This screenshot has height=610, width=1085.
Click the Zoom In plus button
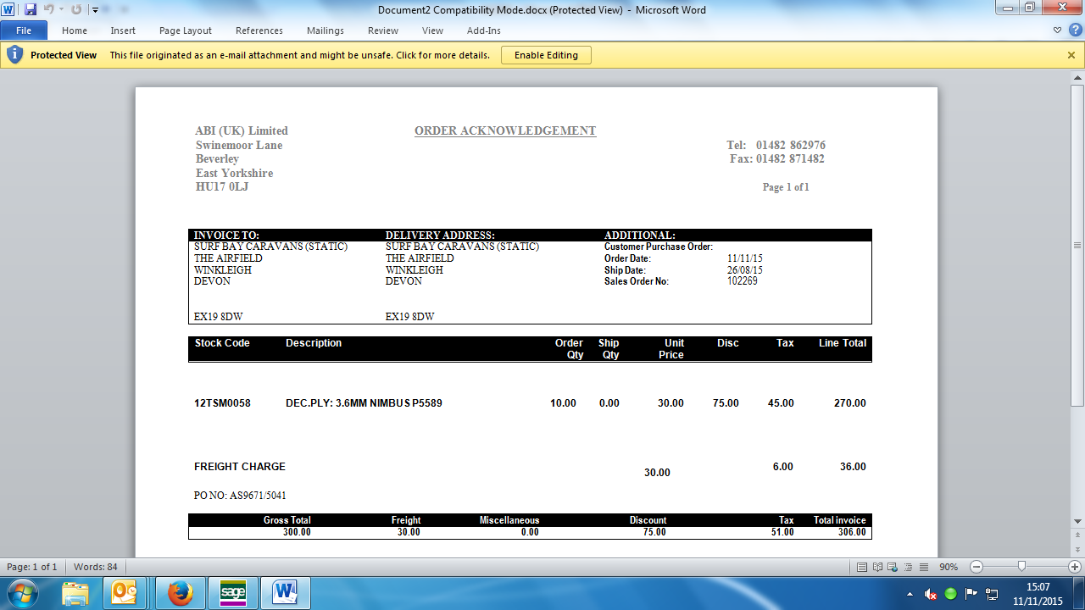(1075, 567)
